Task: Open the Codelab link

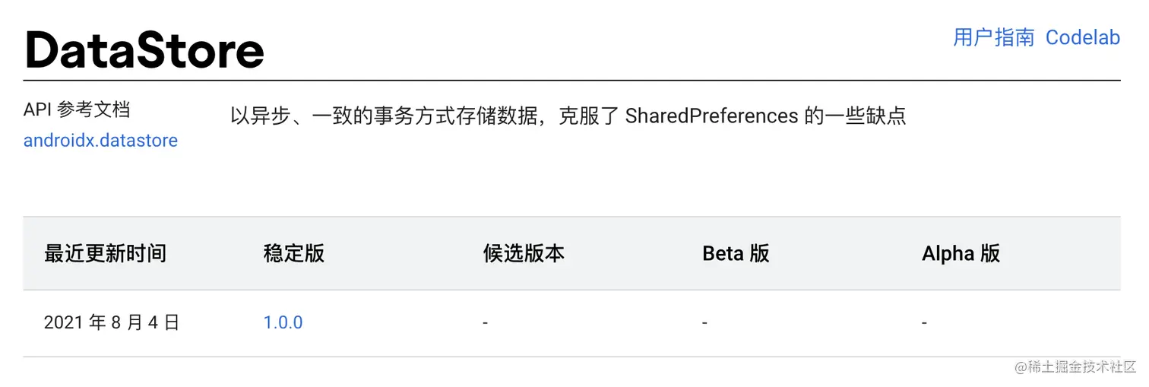Action: [1082, 37]
